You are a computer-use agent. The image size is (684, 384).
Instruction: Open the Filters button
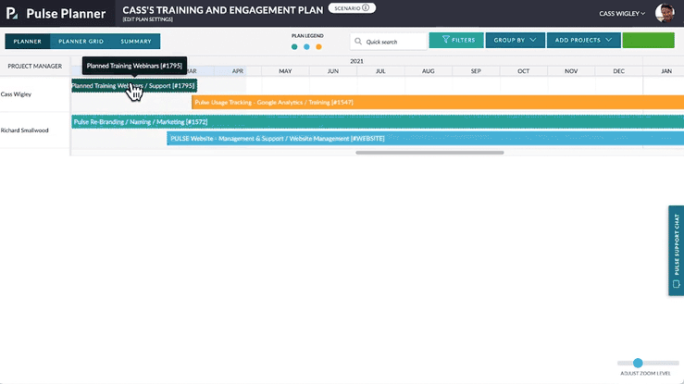456,40
